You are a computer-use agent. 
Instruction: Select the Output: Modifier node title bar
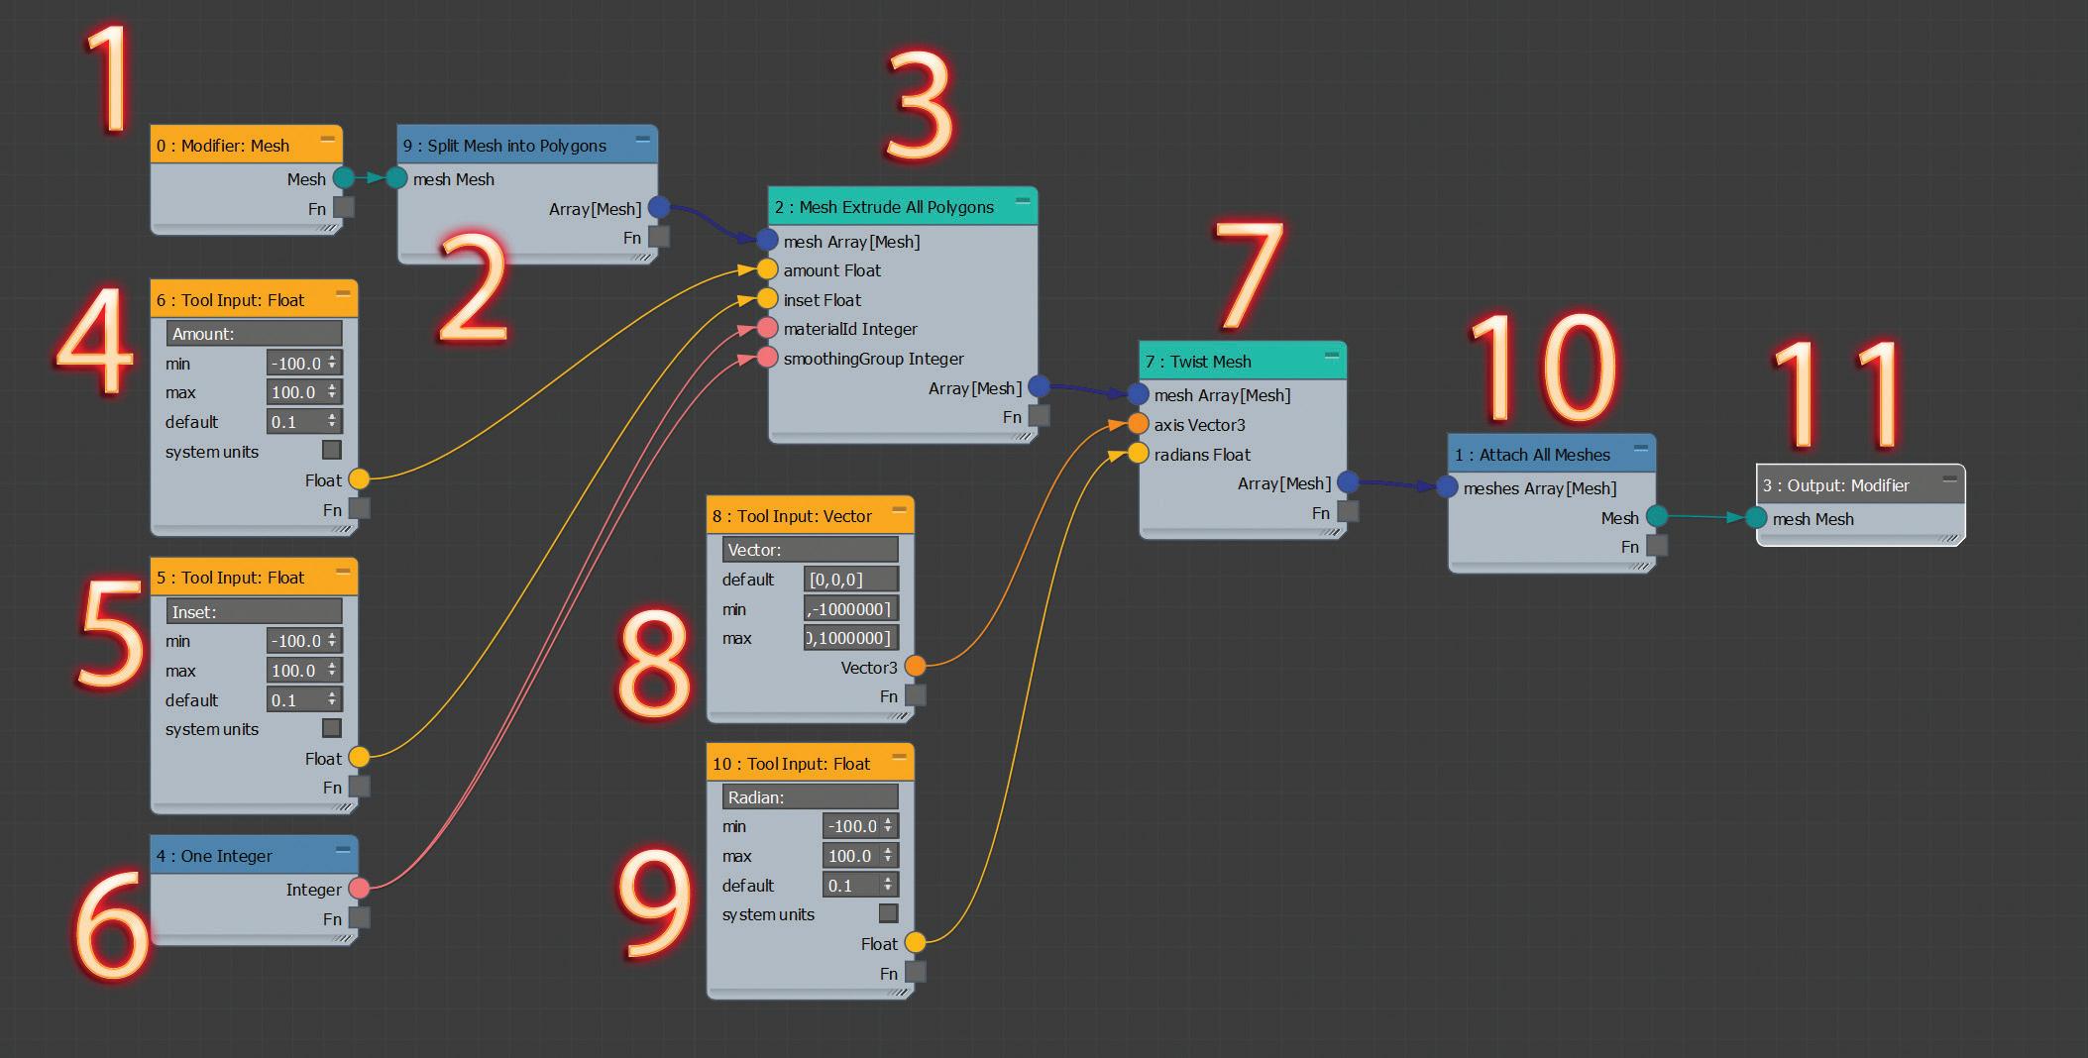[1860, 484]
